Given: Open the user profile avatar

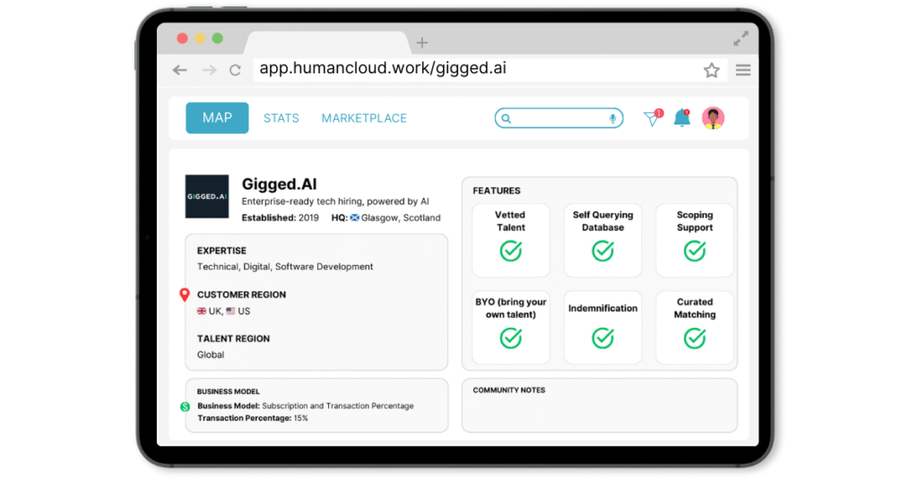Looking at the screenshot, I should pos(714,118).
